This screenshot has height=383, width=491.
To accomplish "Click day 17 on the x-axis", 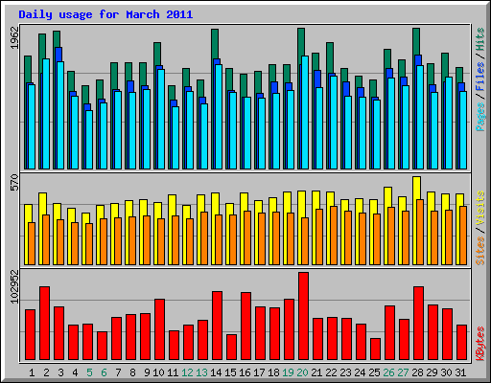I will [x=259, y=372].
